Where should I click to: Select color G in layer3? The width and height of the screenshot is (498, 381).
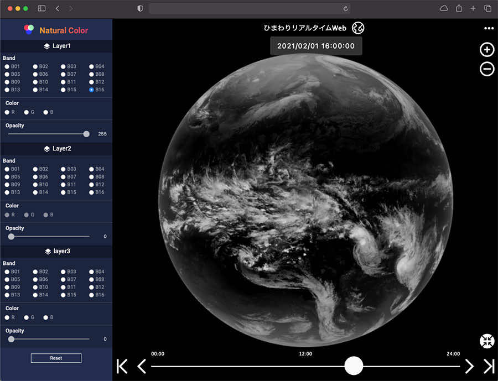(26, 317)
